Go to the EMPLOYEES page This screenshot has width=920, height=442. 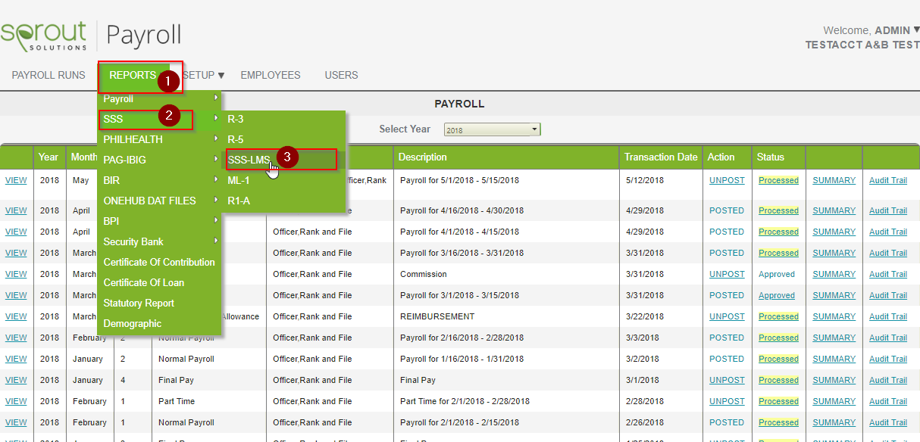(x=271, y=75)
